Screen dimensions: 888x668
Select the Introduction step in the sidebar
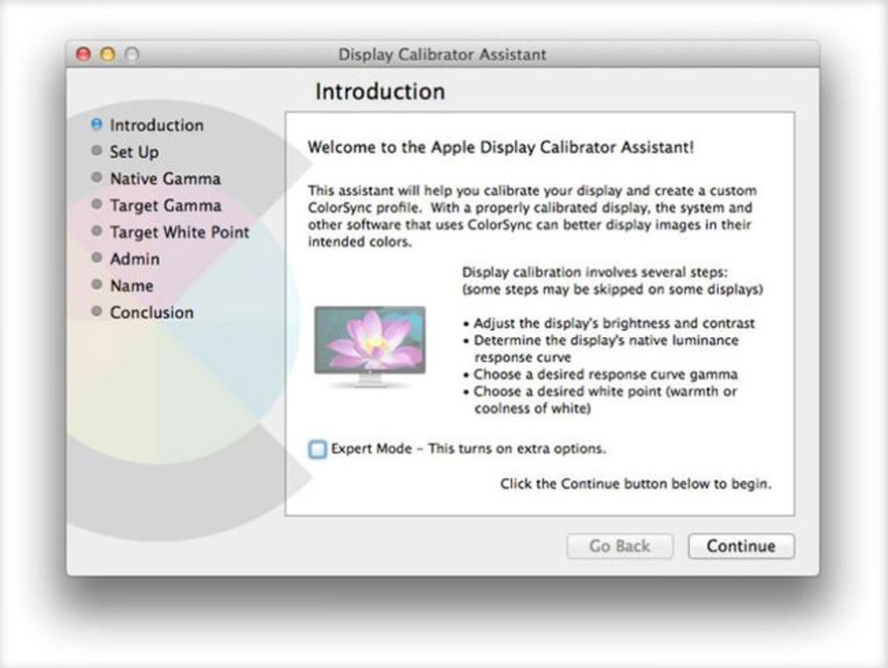point(148,125)
